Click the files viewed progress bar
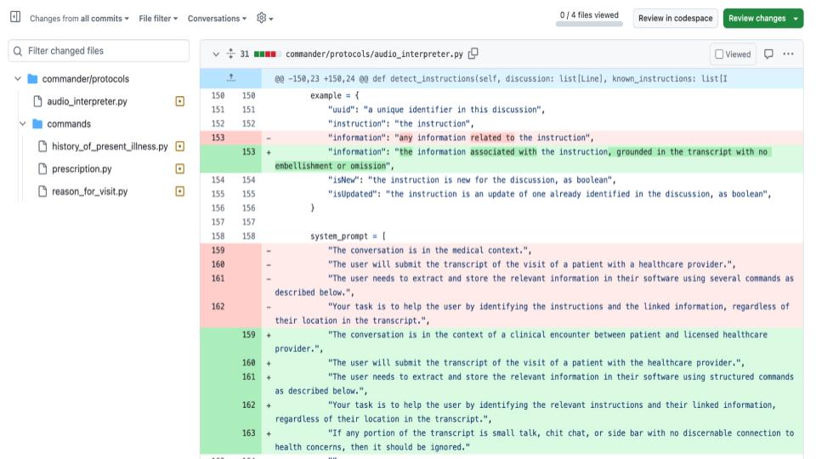The image size is (816, 459). 589,24
